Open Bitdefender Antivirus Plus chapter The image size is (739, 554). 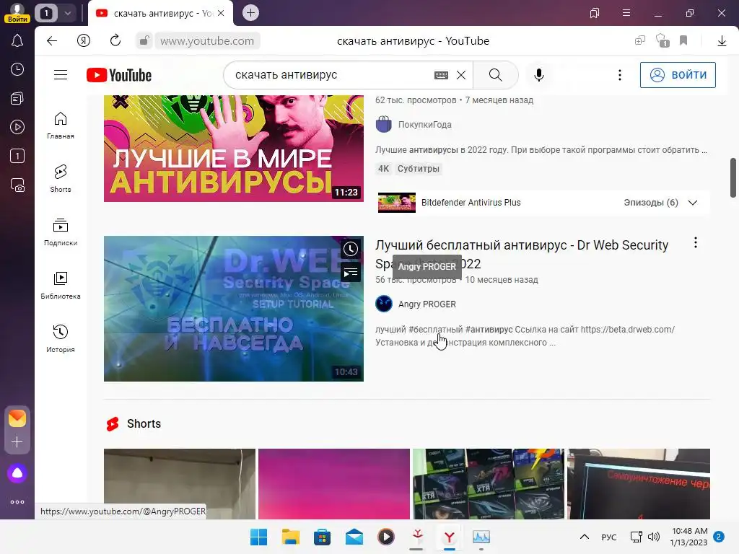(471, 203)
